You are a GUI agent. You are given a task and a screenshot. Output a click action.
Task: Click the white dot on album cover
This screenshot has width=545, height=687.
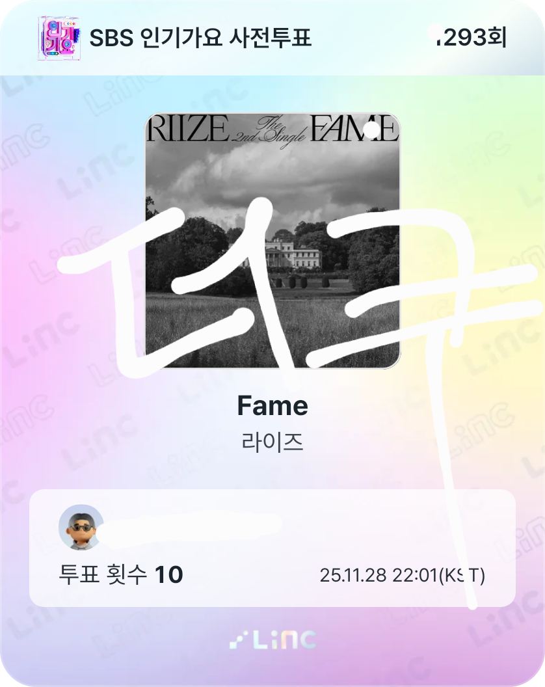click(x=372, y=130)
